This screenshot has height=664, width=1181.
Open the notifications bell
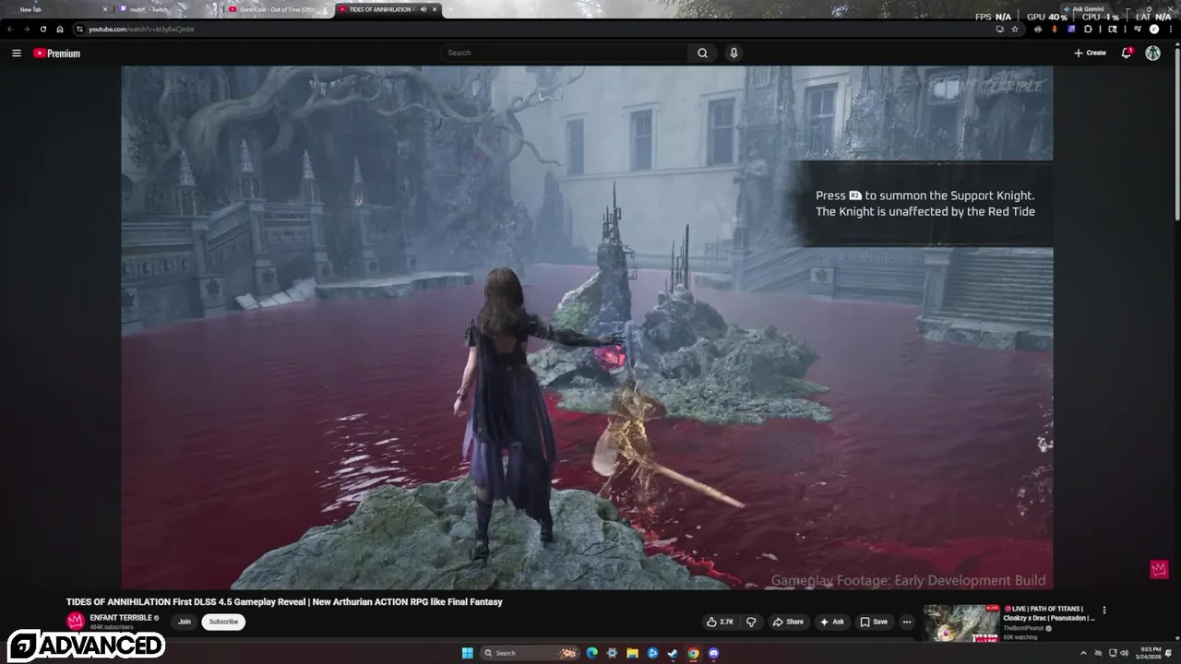[1127, 53]
